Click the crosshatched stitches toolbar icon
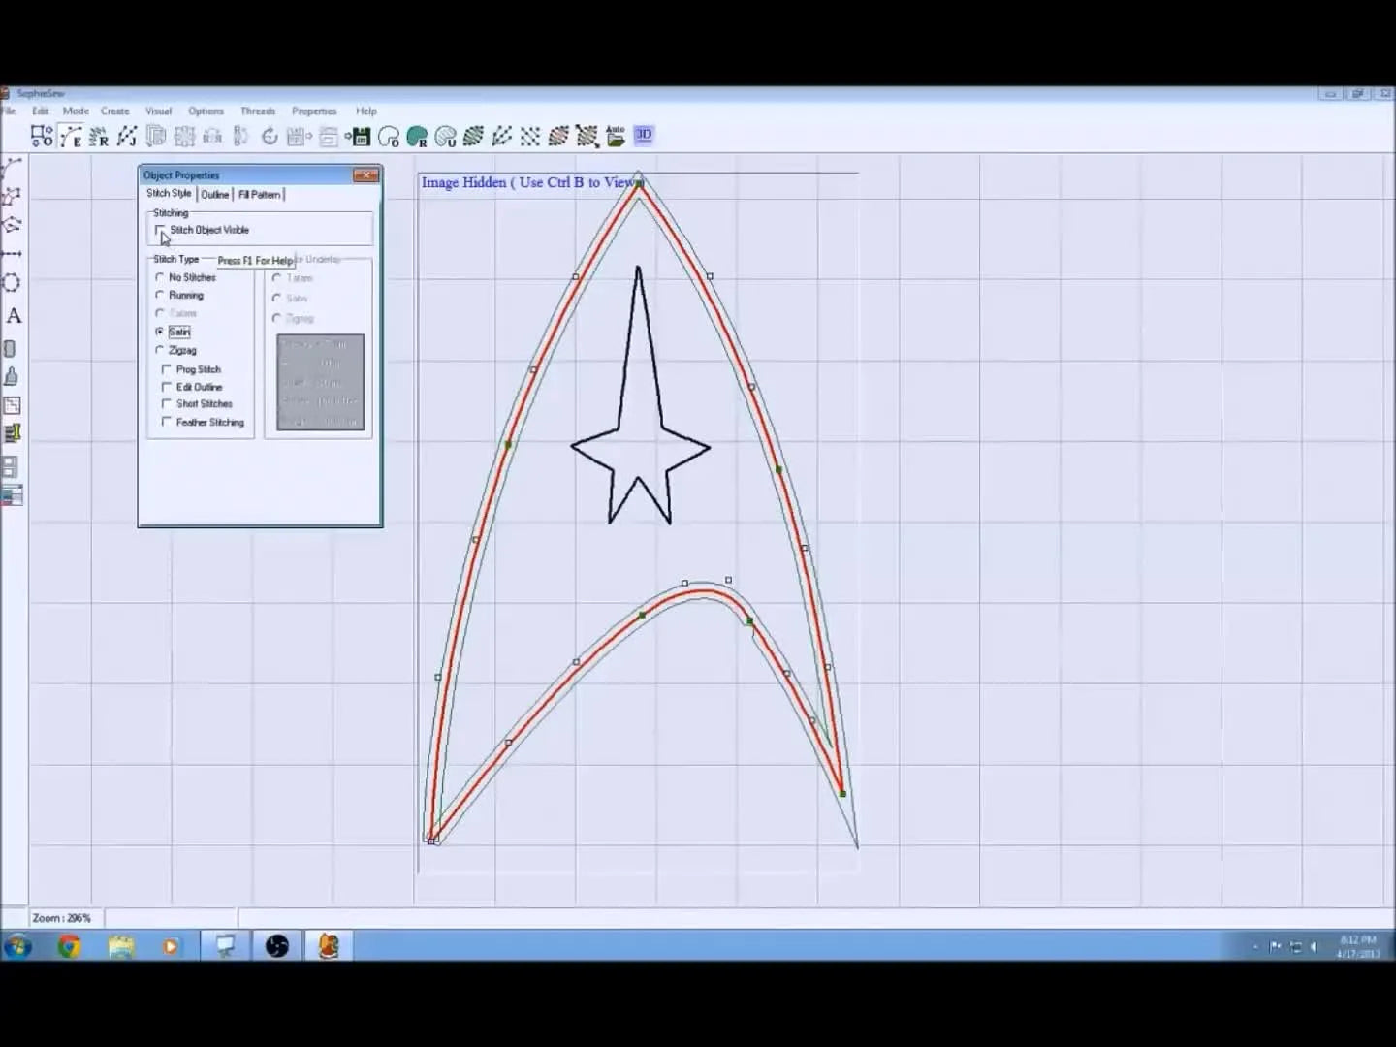Screen dimensions: 1396x1047 coord(587,136)
